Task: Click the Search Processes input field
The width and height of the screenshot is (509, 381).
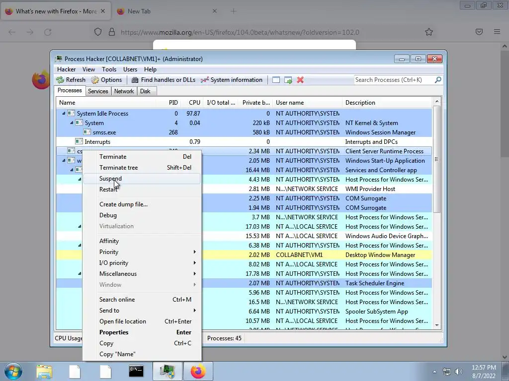Action: click(394, 80)
